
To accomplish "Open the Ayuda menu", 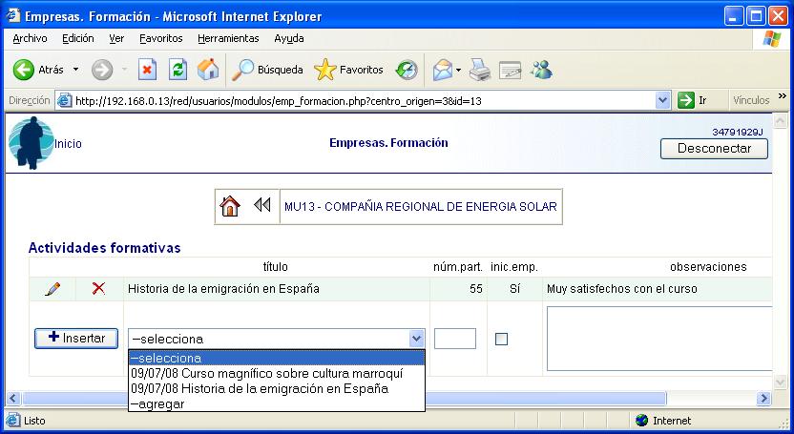I will point(289,38).
